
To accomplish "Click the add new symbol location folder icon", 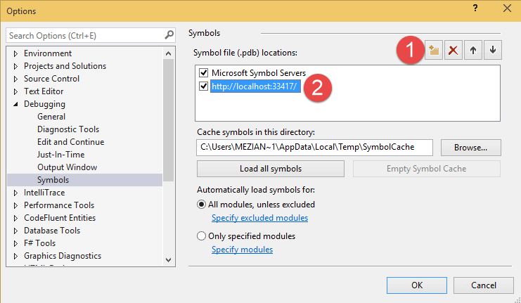I will point(435,51).
